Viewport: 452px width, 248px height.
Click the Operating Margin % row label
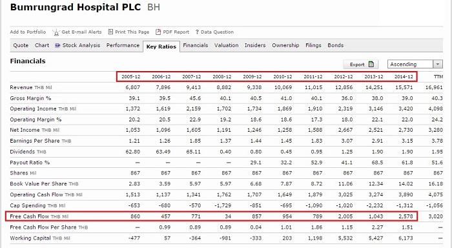(x=36, y=119)
